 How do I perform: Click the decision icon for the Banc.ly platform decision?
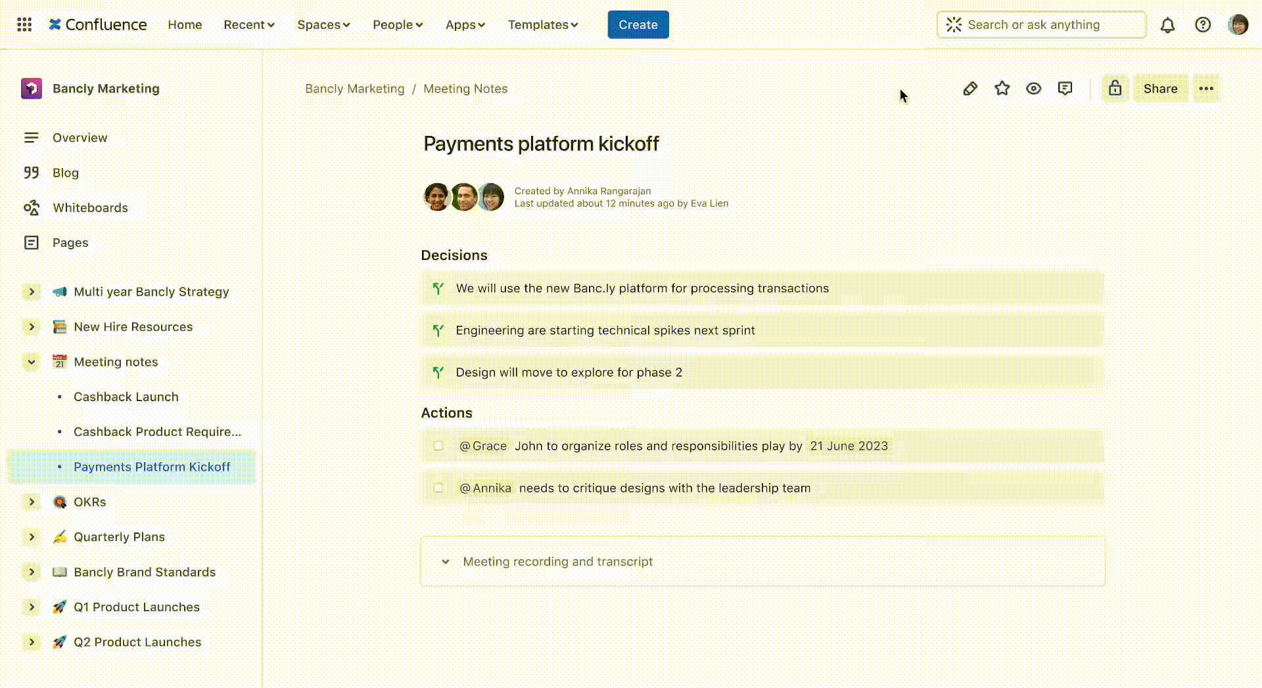438,288
